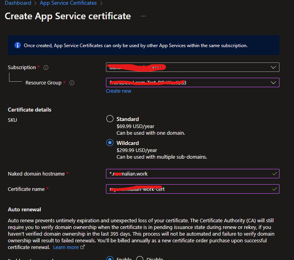Click the info icon beside Subscription label
The image size is (294, 260).
pyautogui.click(x=46, y=68)
